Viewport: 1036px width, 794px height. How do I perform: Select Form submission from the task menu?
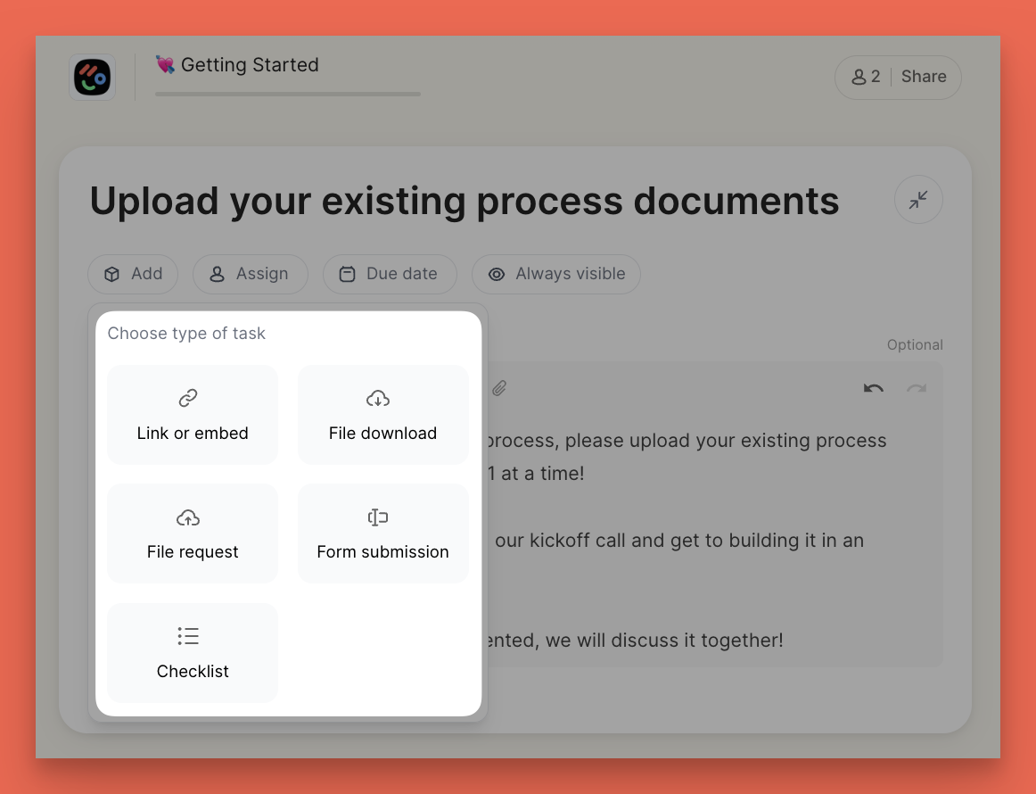(x=382, y=533)
